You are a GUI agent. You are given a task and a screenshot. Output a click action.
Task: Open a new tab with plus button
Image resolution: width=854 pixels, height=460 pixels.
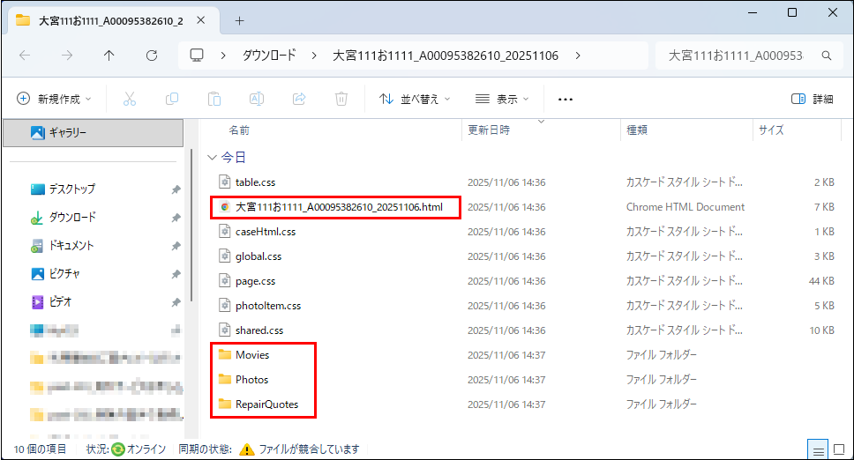click(x=239, y=20)
